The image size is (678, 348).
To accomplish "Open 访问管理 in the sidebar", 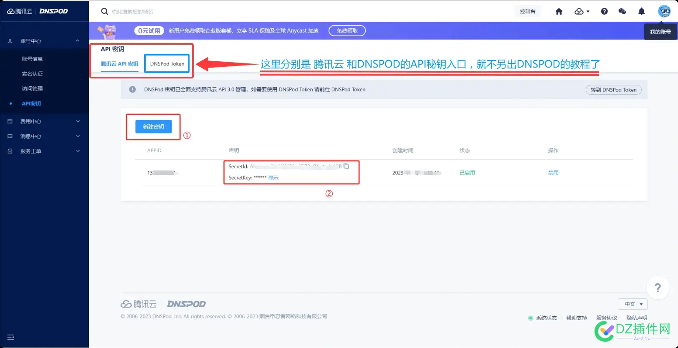I will (x=32, y=89).
